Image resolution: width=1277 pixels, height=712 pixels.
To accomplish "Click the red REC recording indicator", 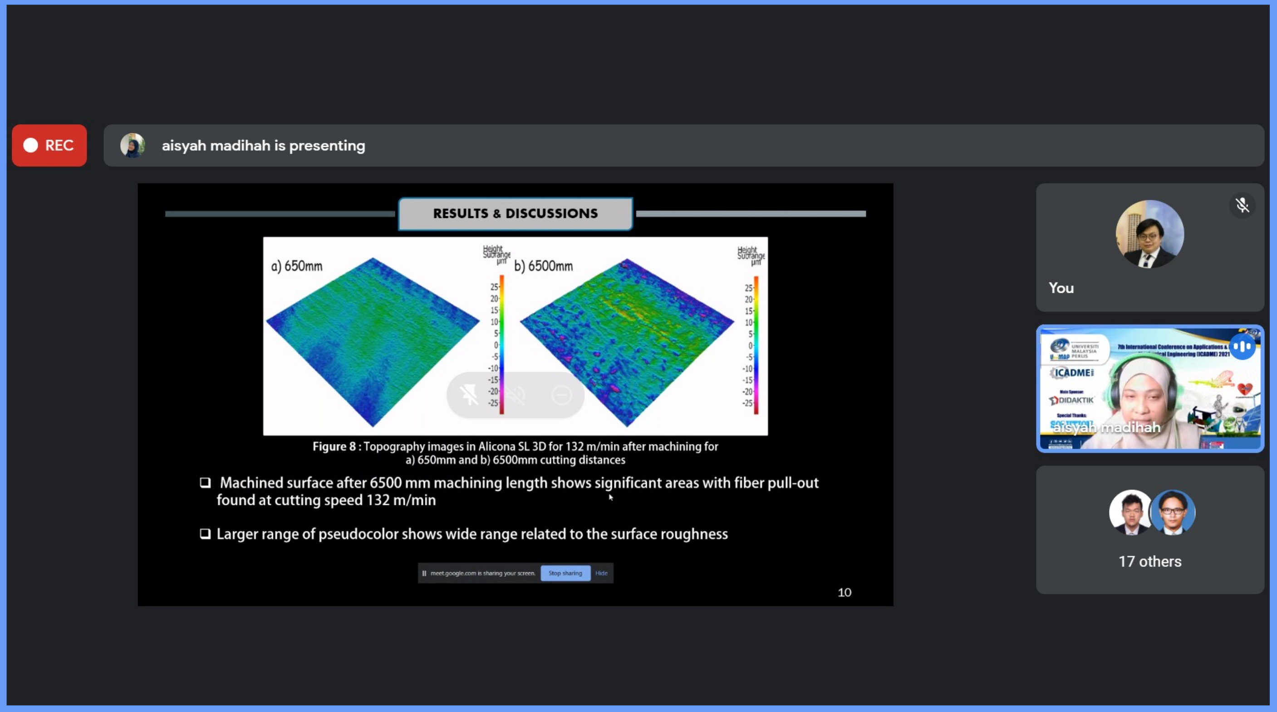I will pyautogui.click(x=49, y=145).
